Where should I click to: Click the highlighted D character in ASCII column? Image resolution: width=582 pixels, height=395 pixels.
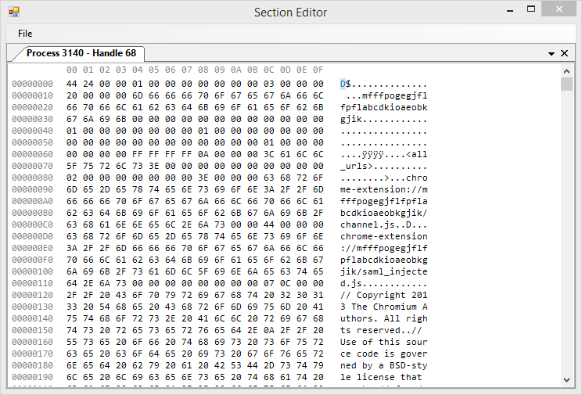[343, 84]
